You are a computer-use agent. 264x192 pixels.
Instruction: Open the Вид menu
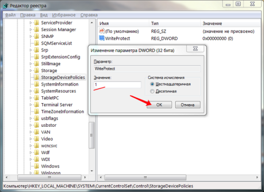44,15
